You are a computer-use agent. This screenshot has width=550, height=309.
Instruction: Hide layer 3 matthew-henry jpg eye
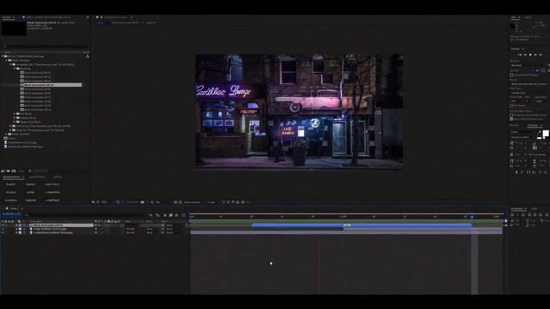[3, 233]
